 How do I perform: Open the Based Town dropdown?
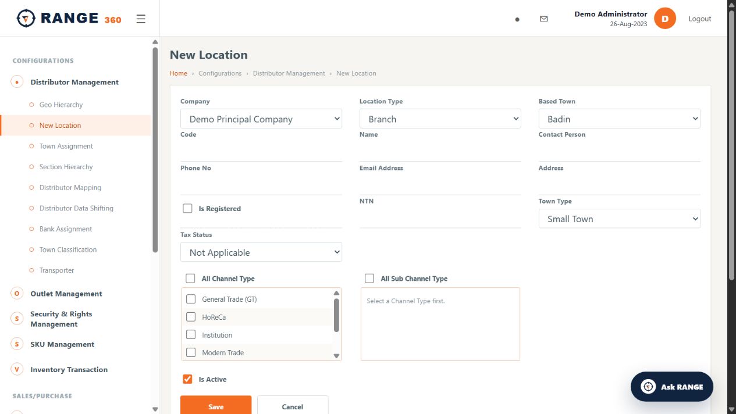620,119
